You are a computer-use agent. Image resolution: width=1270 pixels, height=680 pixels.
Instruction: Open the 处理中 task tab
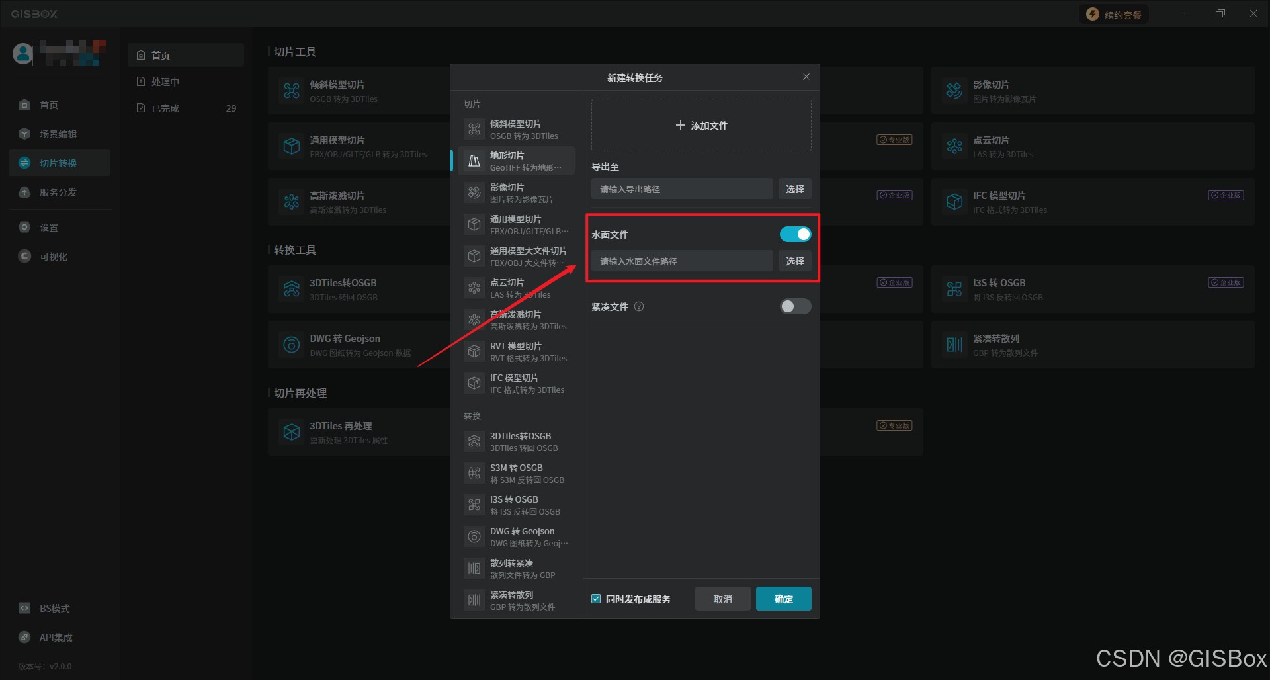coord(186,81)
